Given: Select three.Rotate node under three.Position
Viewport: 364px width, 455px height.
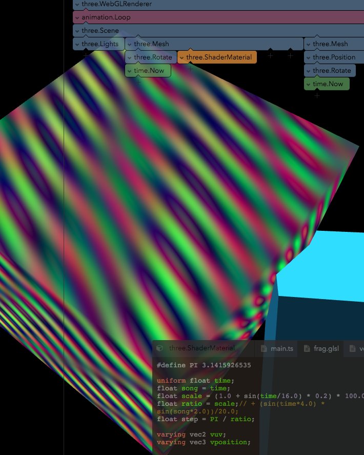Looking at the screenshot, I should 330,71.
